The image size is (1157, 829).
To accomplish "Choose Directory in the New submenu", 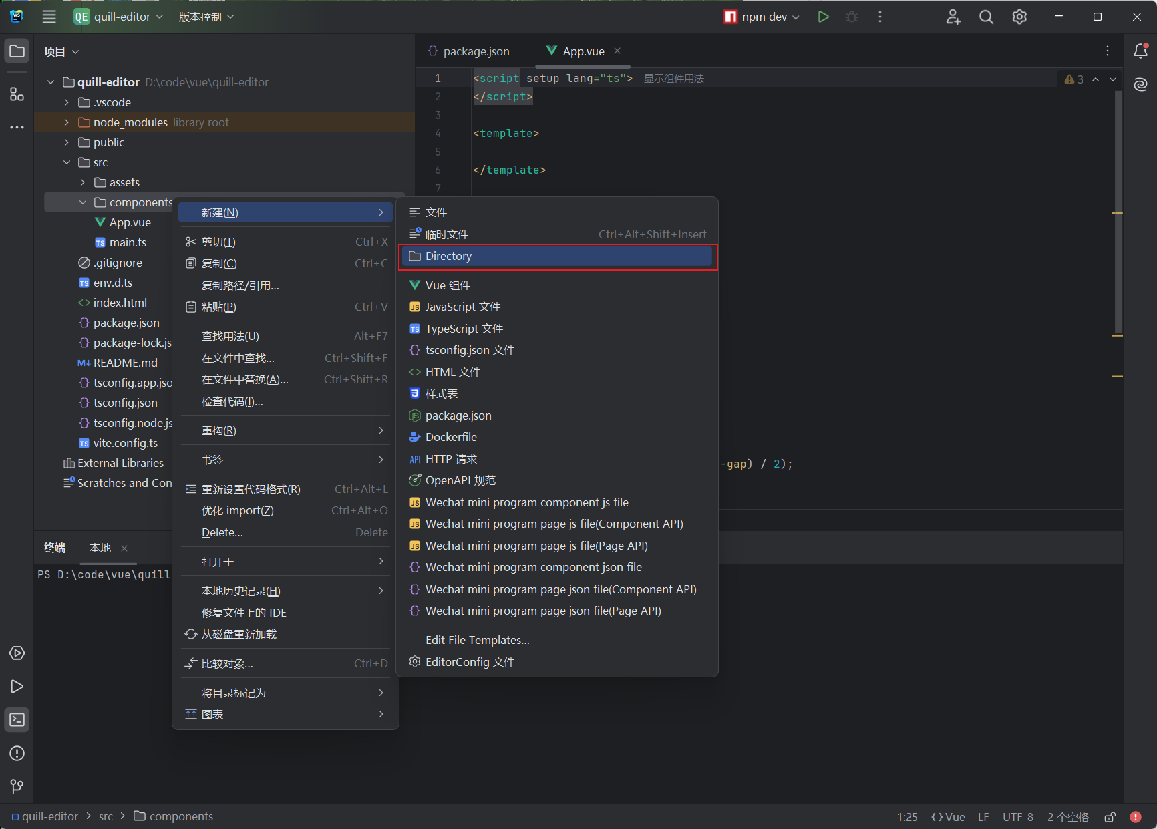I will [558, 256].
